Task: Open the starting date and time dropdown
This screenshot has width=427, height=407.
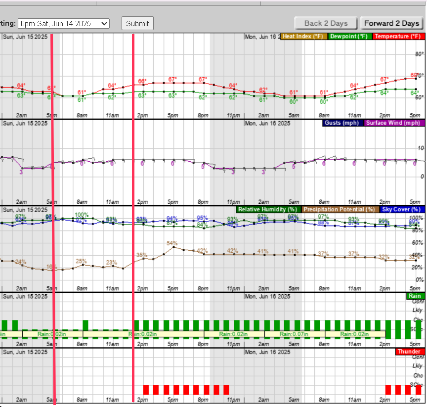Action: coord(64,23)
